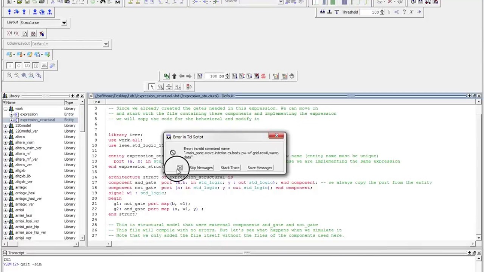Click the error stop icon in Tcl dialog
Viewport: 484px width, 272px height.
[173, 153]
